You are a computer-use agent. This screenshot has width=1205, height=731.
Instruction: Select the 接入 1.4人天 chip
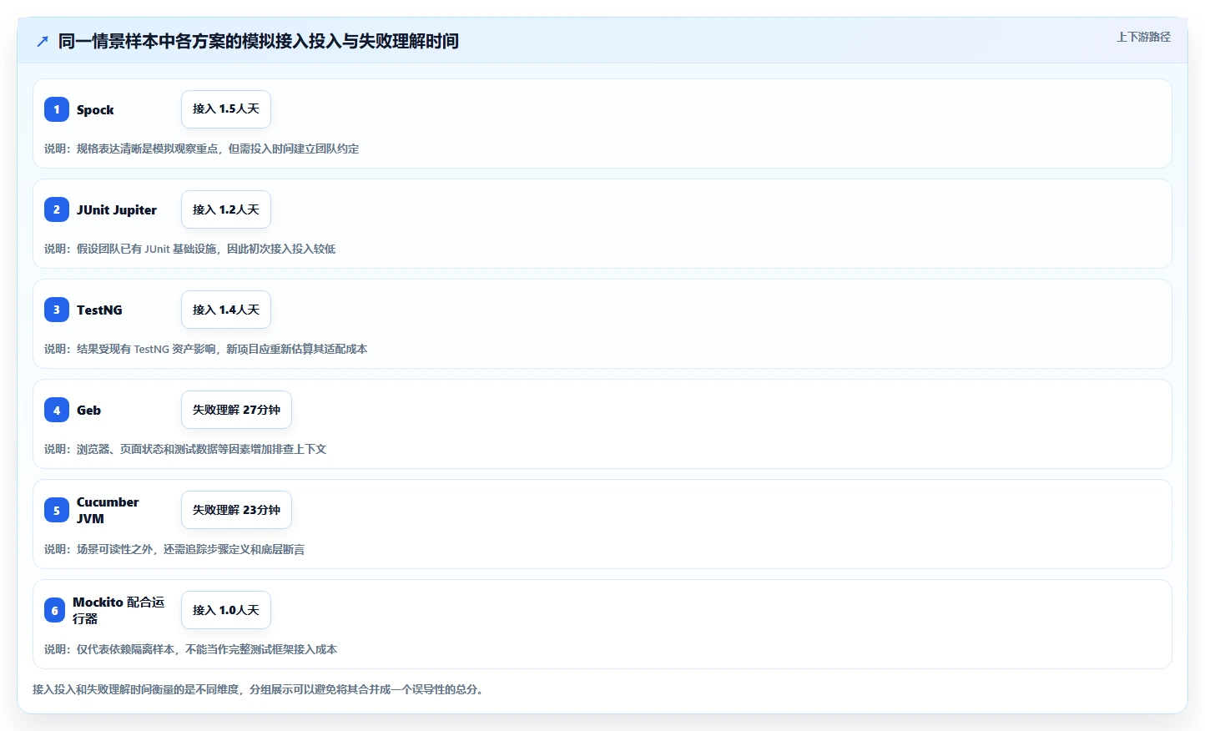coord(226,310)
